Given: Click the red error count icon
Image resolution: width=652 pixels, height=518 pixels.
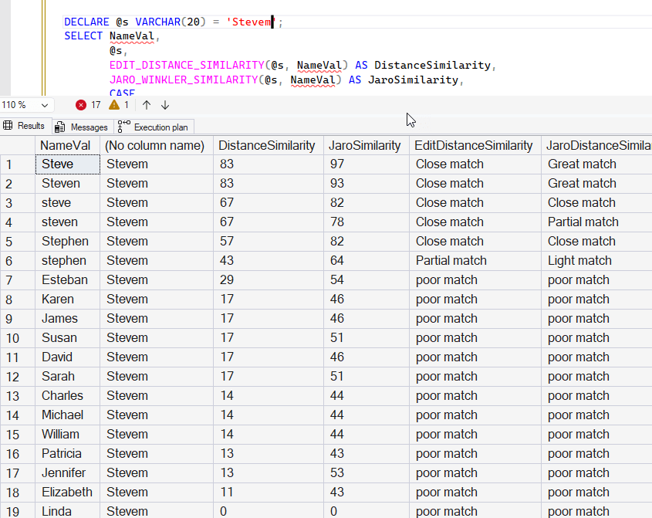Looking at the screenshot, I should [x=81, y=105].
